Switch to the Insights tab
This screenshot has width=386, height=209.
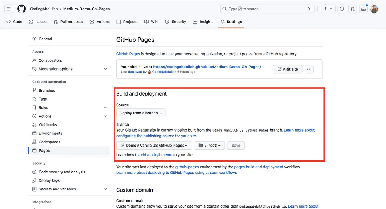(x=203, y=22)
